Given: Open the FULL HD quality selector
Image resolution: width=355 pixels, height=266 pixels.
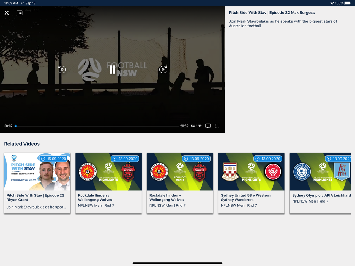Looking at the screenshot, I should pos(196,126).
